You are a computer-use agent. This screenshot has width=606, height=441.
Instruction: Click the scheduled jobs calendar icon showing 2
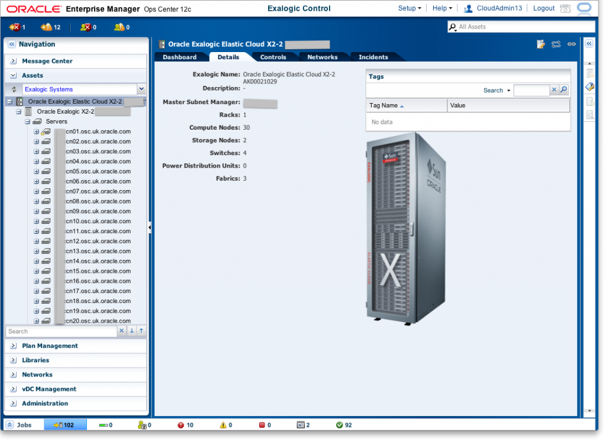pos(301,425)
